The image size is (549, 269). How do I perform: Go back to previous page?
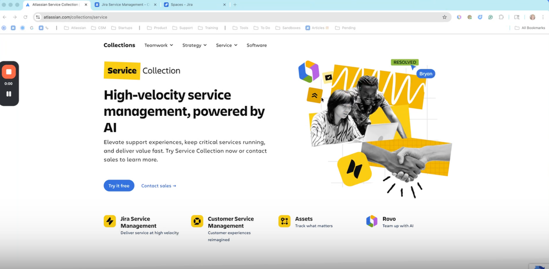(4, 17)
